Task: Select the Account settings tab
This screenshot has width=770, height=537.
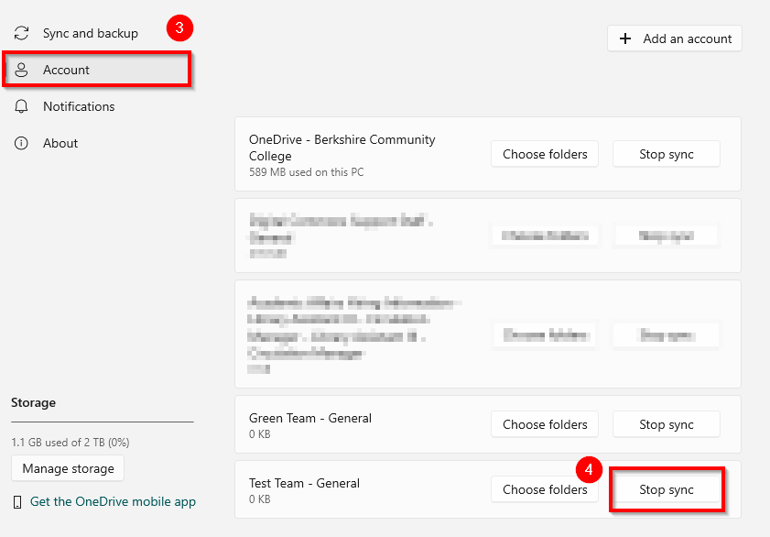Action: coord(97,70)
